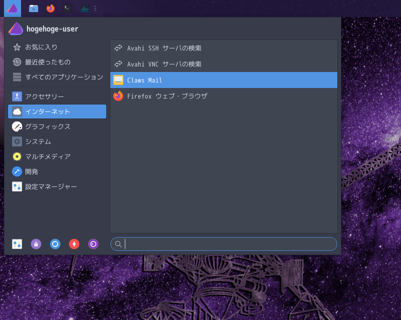Click the blue circular arrows button
Image resolution: width=401 pixels, height=320 pixels.
55,244
